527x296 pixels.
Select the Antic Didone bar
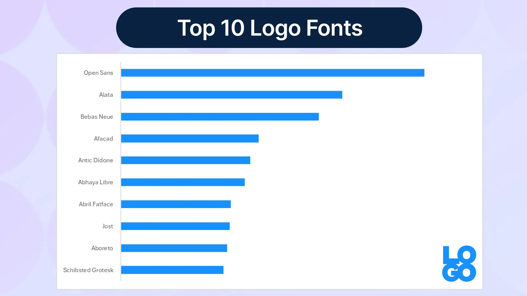(186, 160)
